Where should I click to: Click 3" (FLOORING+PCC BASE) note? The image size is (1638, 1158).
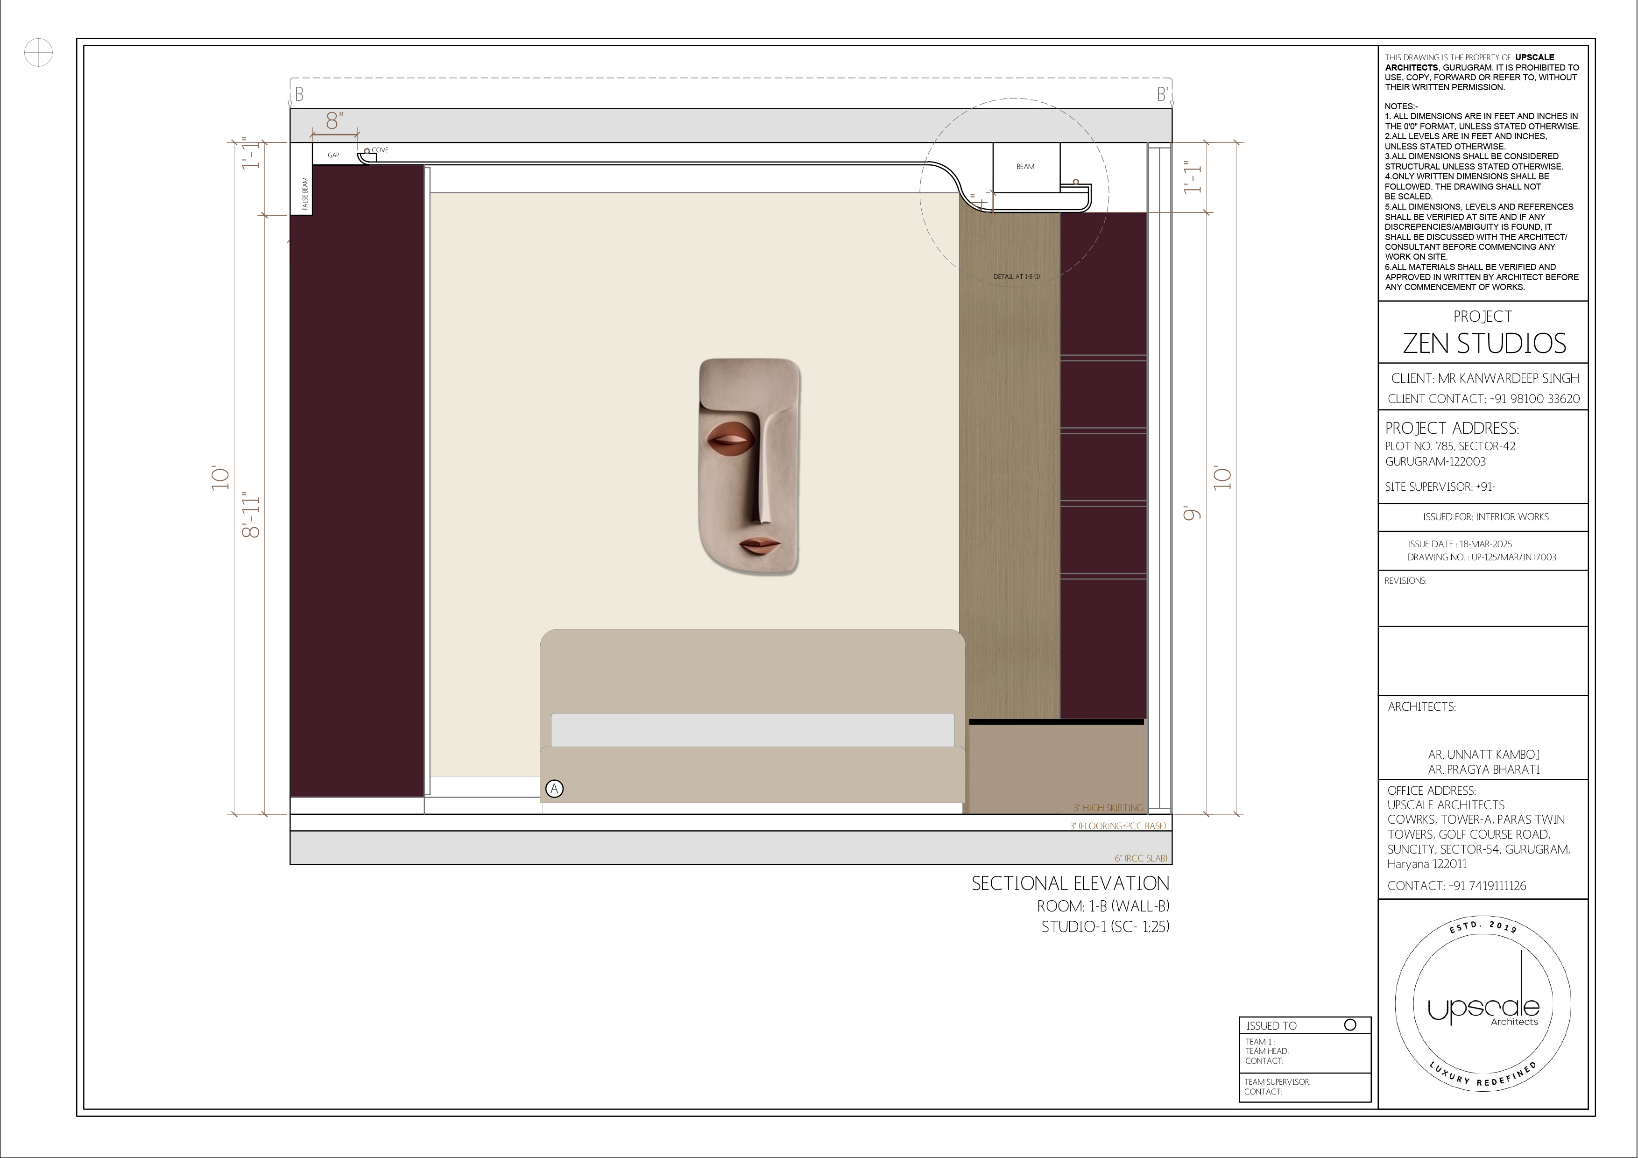pyautogui.click(x=1117, y=826)
